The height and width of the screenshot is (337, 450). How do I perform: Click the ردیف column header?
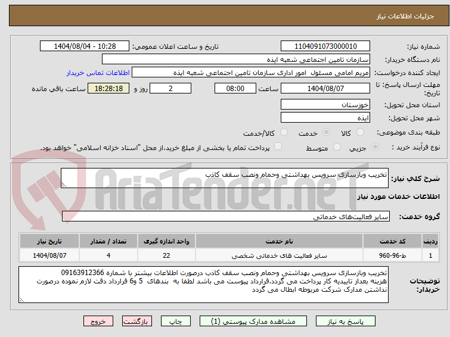[430, 241]
